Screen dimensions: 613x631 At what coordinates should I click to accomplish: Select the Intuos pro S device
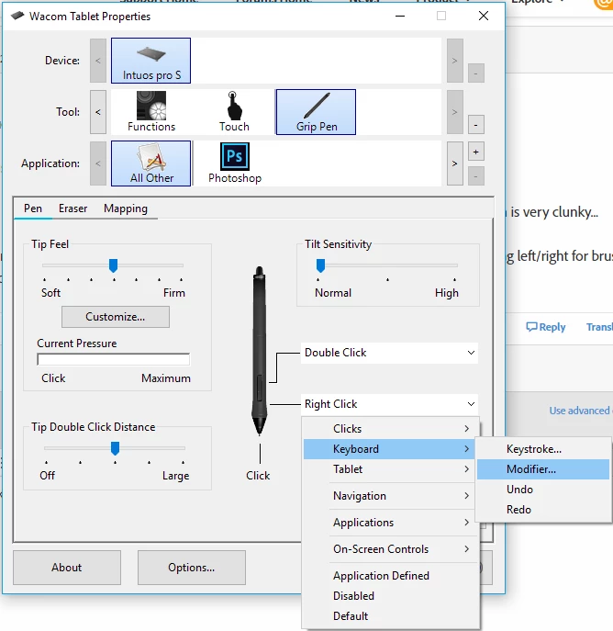[x=150, y=61]
